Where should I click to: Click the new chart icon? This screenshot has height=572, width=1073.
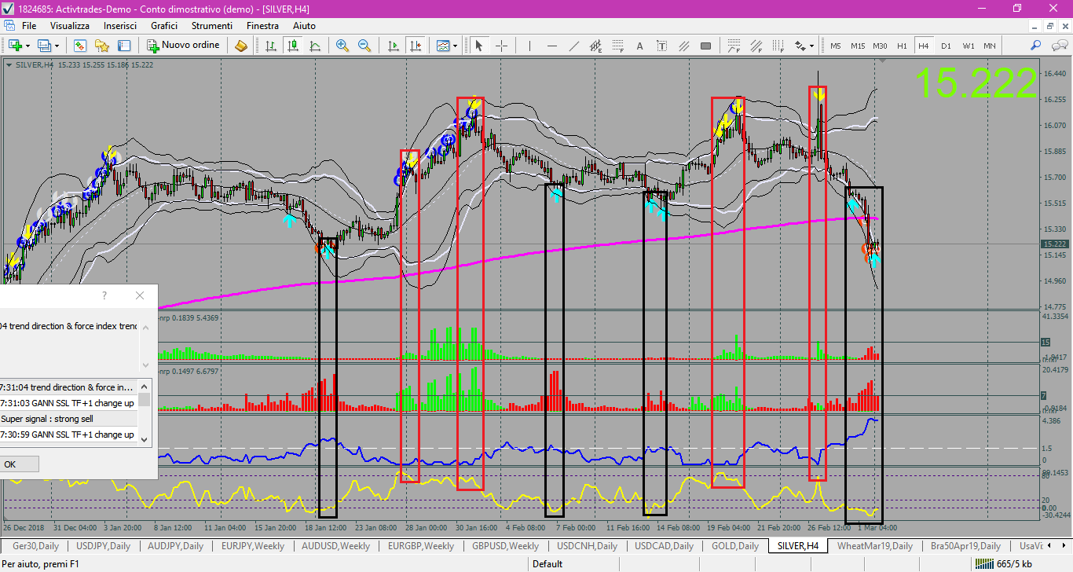[15, 46]
